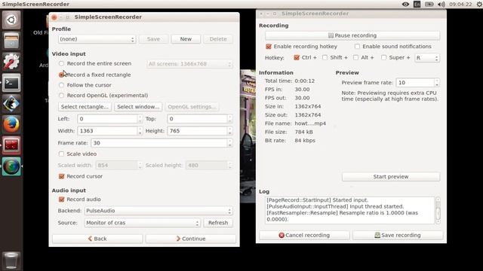Click the Total time 0:00:12 value
Screen dimensions: 483x271
[x=305, y=81]
